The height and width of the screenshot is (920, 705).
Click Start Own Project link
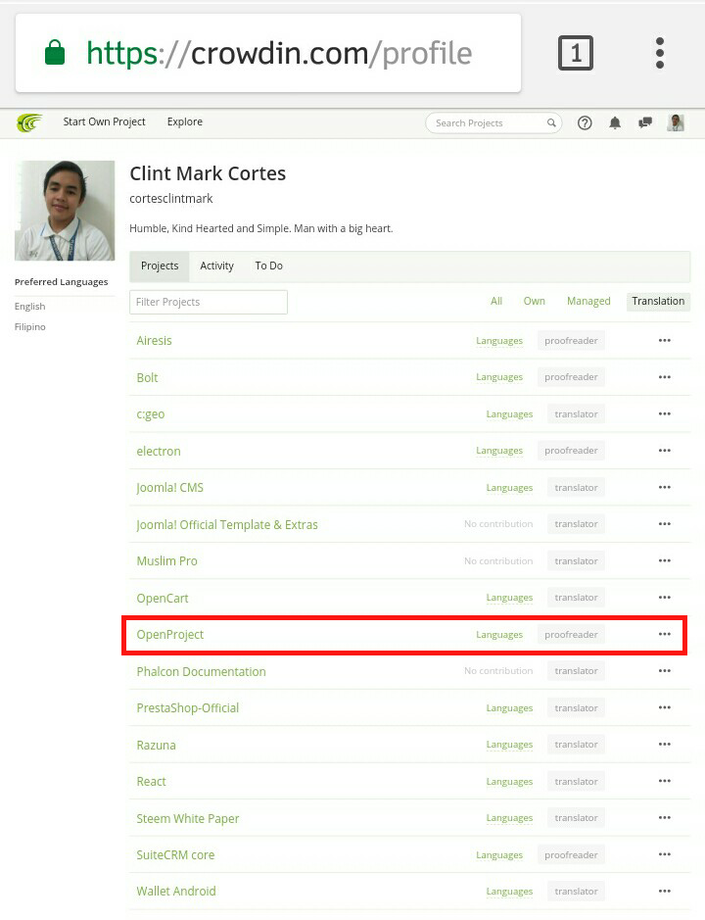pos(105,121)
